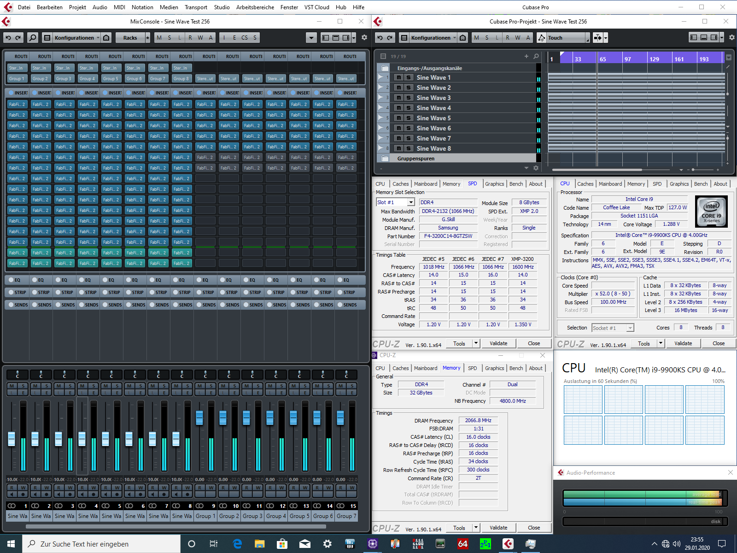
Task: Click Close in the CPU-Z CPU window
Action: pos(719,343)
